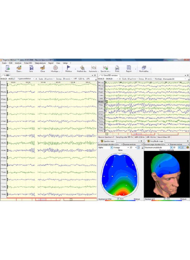Click the Print toolbar icon
The height and width of the screenshot is (260, 190).
tap(117, 69)
